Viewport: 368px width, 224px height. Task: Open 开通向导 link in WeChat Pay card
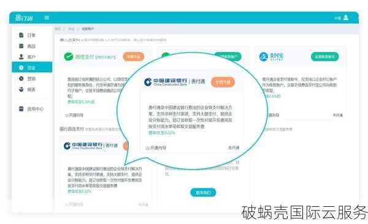coord(74,115)
